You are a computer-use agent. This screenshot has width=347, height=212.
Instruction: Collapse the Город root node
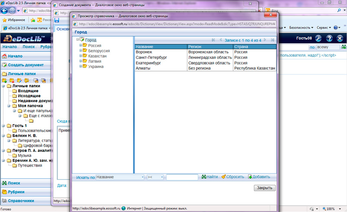78,39
